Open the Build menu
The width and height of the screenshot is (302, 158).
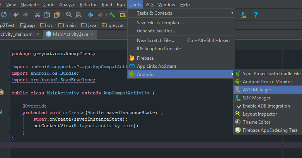[107, 5]
